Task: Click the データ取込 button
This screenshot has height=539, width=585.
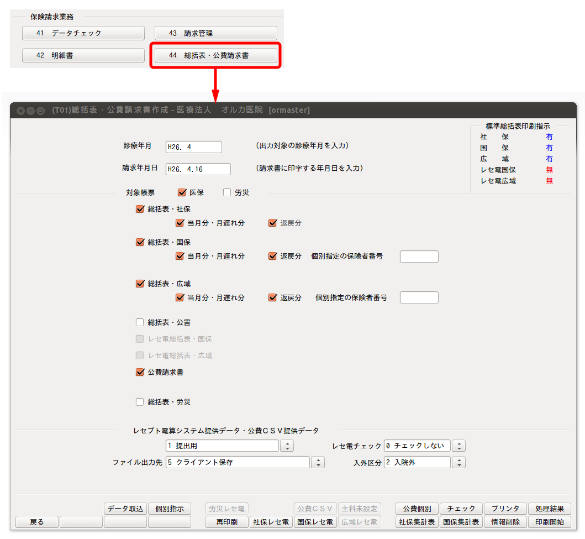Action: 125,509
